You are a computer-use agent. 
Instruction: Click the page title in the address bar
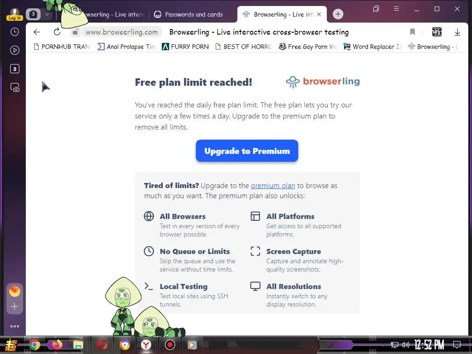pos(259,32)
